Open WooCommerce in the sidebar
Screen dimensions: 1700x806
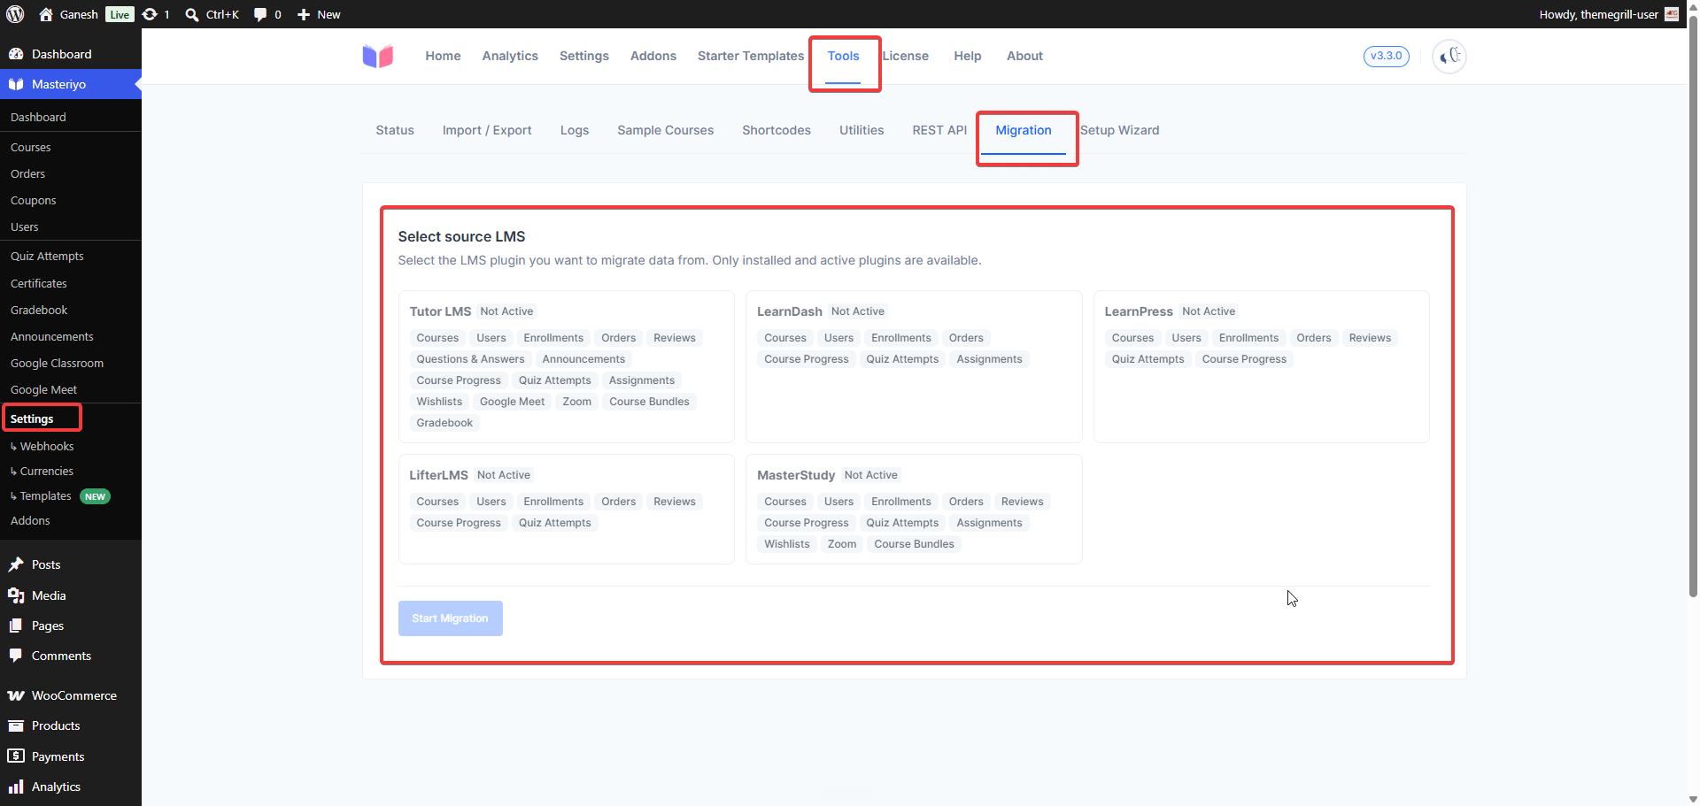click(x=71, y=695)
